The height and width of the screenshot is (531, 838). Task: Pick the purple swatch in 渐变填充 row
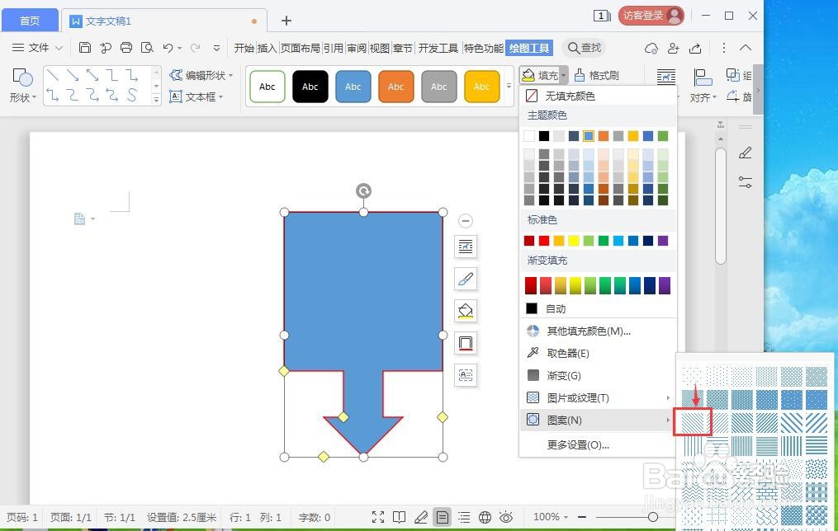pyautogui.click(x=665, y=285)
